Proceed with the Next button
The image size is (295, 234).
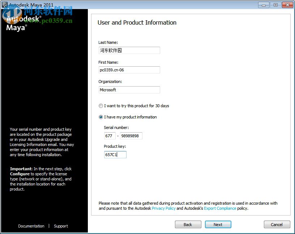218,224
